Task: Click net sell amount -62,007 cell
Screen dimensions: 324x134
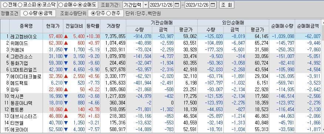Action: point(308,37)
